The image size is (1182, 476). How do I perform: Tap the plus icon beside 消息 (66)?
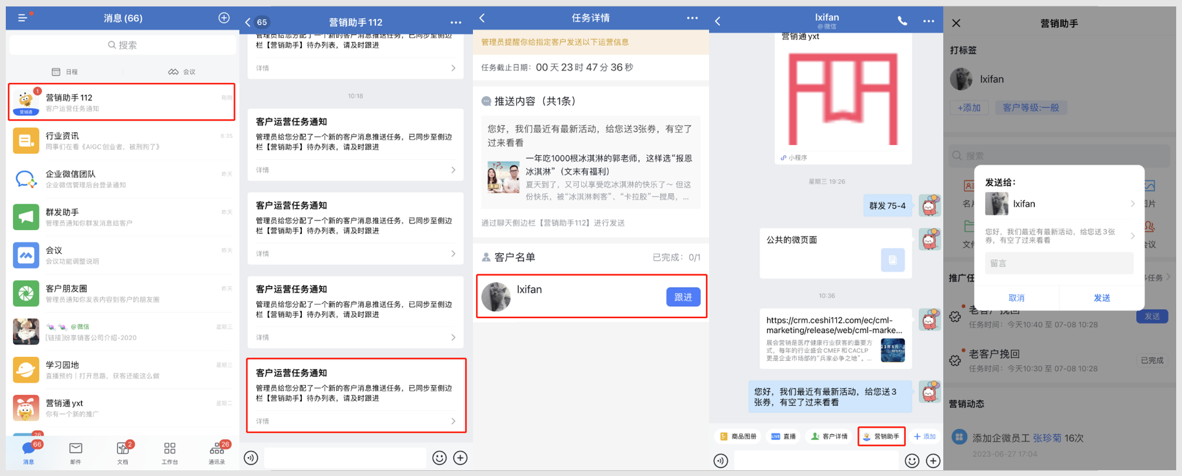(224, 18)
